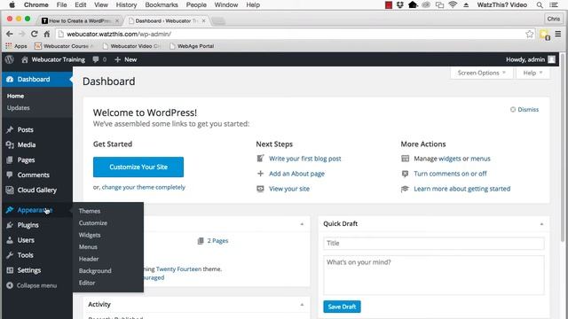Image resolution: width=568 pixels, height=319 pixels.
Task: Open the Apps shortcut in bookmarks bar
Action: pyautogui.click(x=16, y=46)
